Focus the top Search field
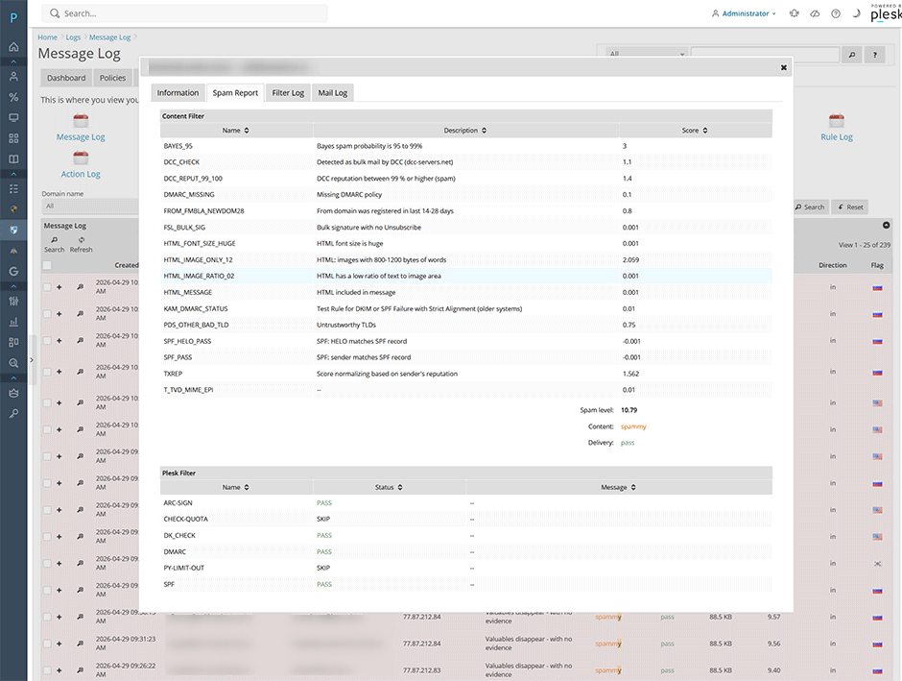The width and height of the screenshot is (902, 681). pos(184,13)
